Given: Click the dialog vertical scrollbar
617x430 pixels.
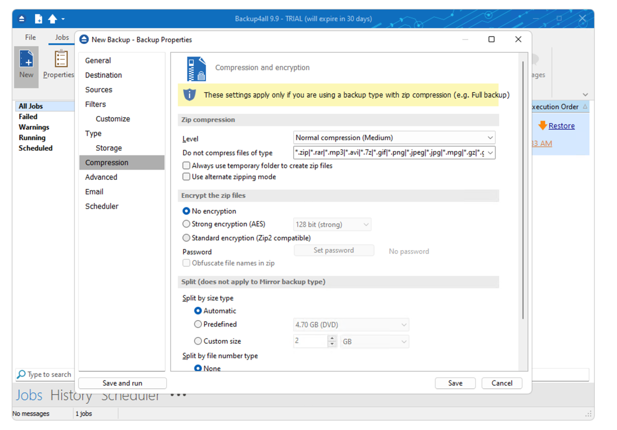Looking at the screenshot, I should [523, 191].
